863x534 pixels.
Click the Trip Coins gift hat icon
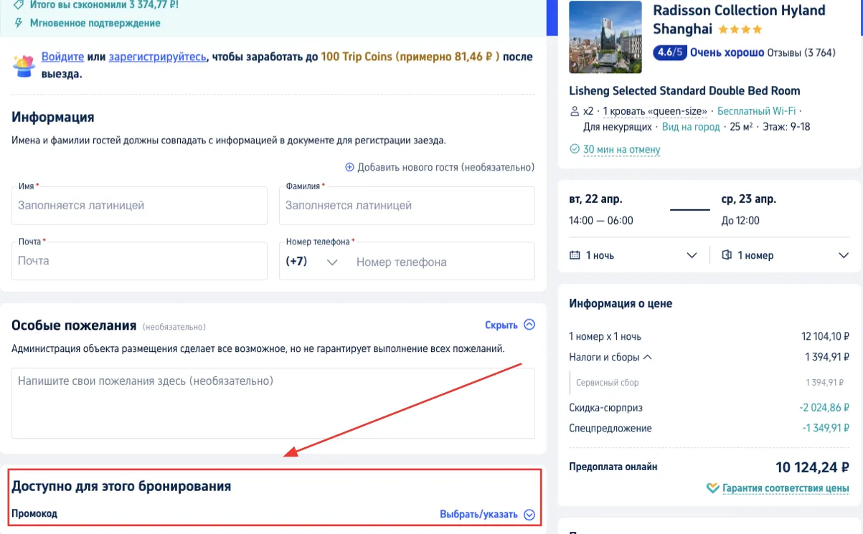pyautogui.click(x=24, y=65)
